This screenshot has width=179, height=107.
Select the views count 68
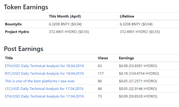click(x=100, y=89)
